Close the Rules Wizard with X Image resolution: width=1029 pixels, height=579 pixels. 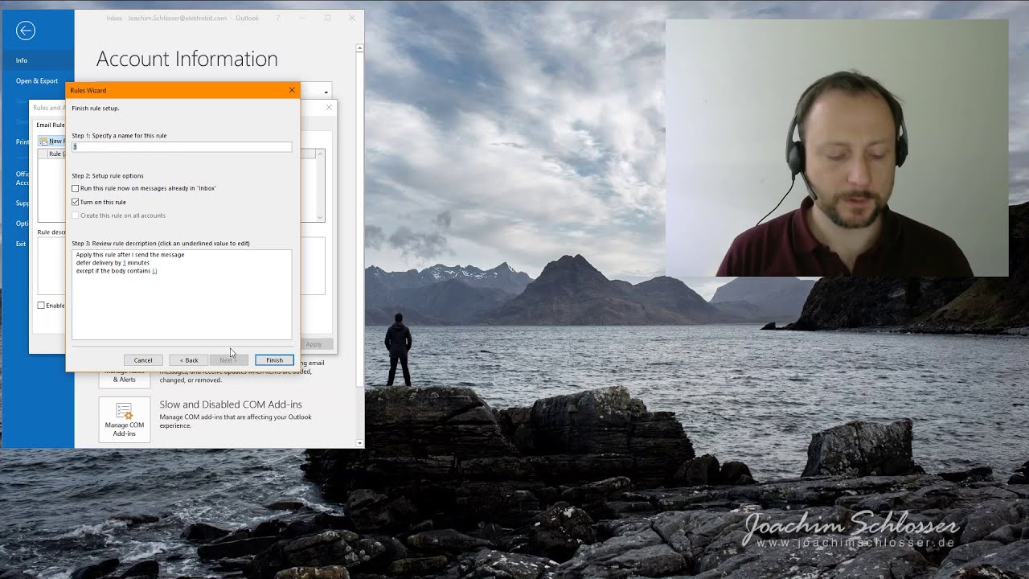pos(292,90)
